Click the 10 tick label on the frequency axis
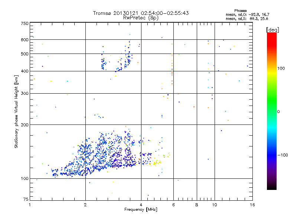 (215, 205)
